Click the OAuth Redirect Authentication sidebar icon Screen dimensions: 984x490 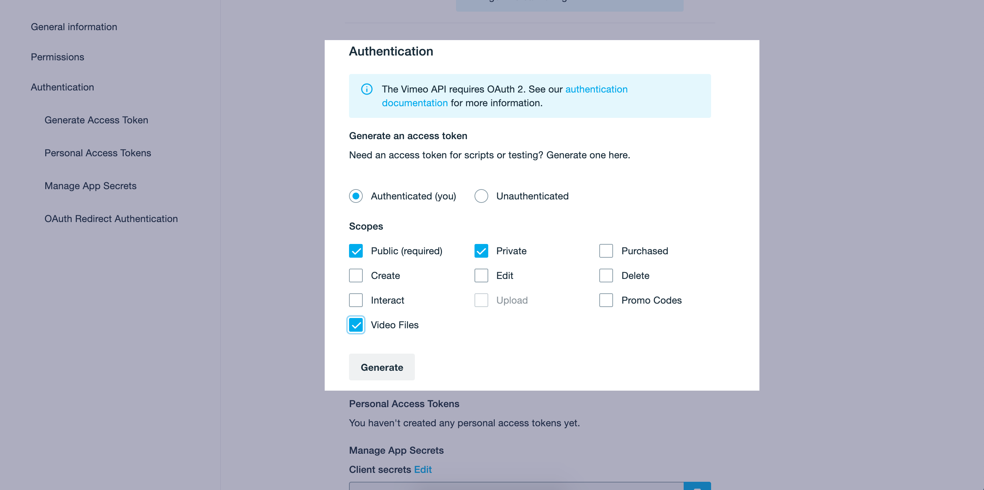[111, 218]
